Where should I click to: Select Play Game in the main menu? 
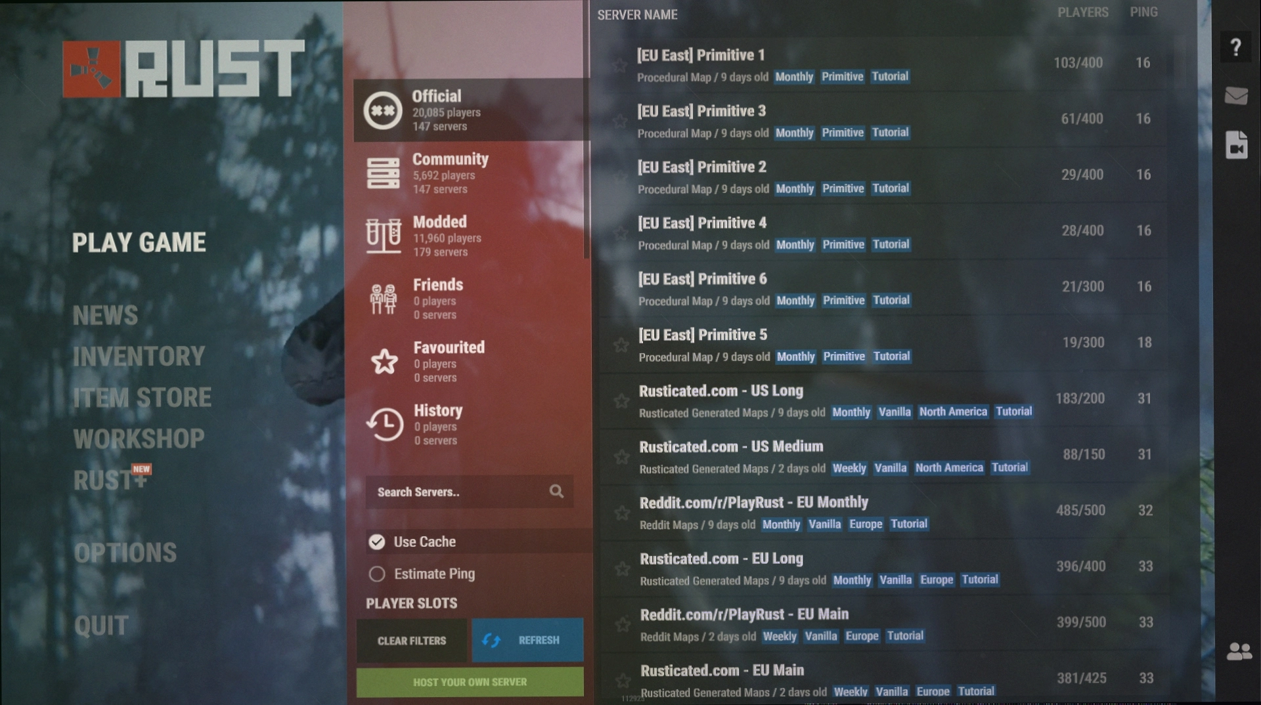139,243
